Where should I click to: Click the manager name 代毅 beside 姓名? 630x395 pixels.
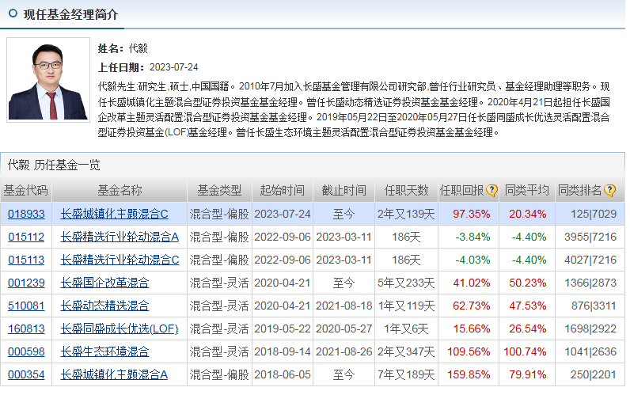pos(139,48)
